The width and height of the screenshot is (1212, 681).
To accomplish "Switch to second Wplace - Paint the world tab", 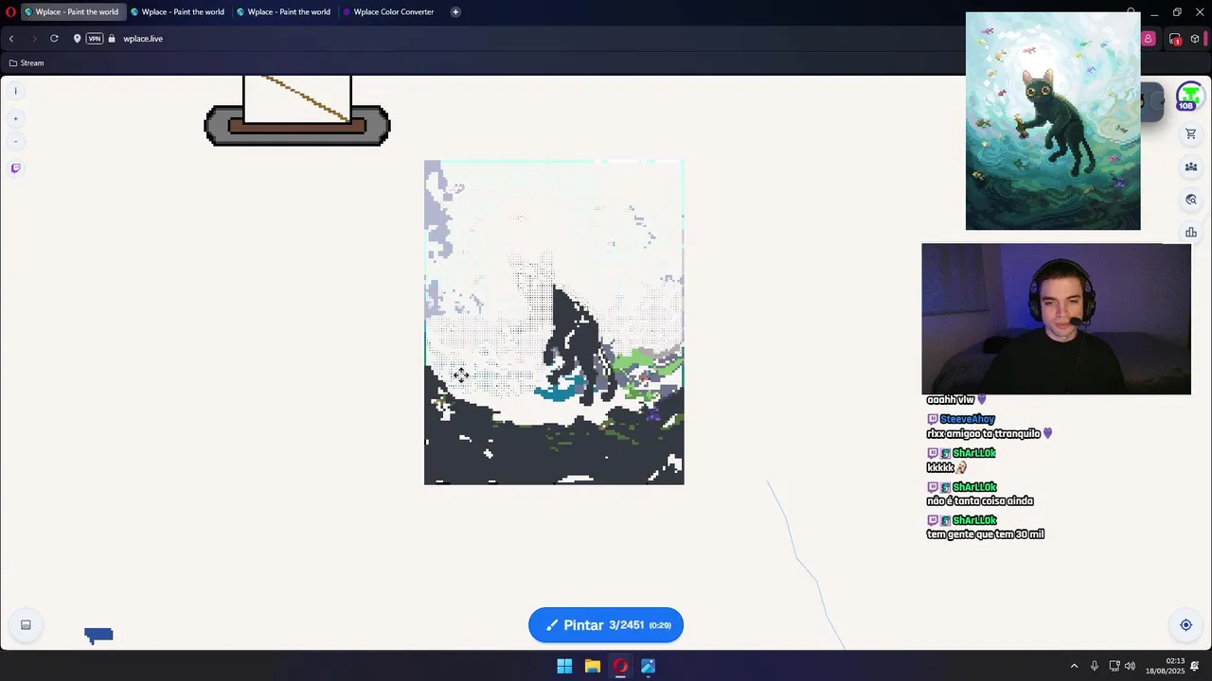I will 178,12.
